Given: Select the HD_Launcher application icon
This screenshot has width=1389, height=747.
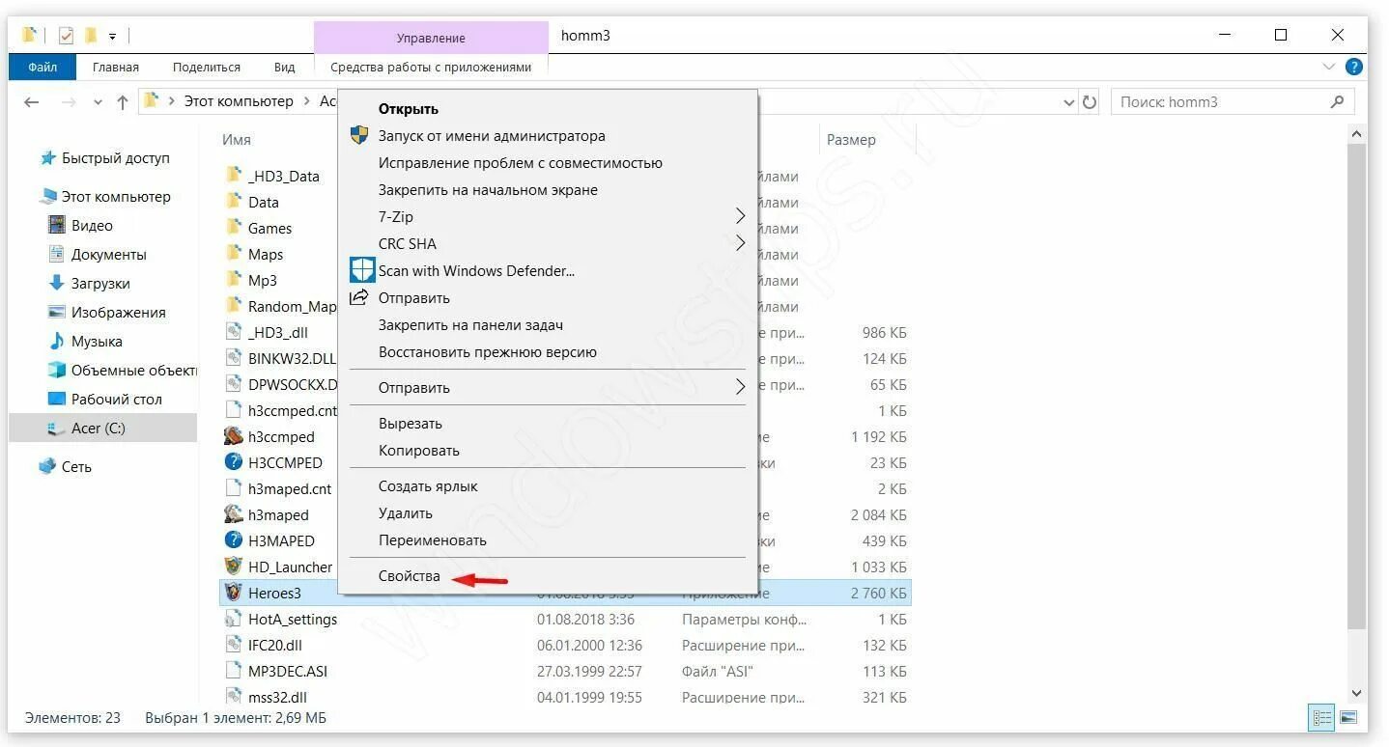Looking at the screenshot, I should (x=233, y=567).
